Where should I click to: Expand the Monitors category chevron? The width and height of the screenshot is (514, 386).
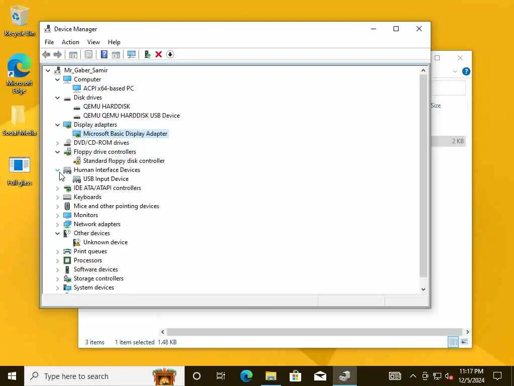pos(57,215)
